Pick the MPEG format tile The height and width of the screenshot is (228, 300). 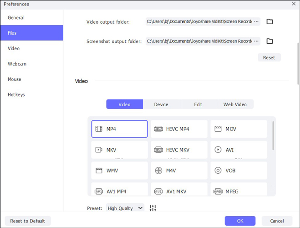[x=239, y=189]
